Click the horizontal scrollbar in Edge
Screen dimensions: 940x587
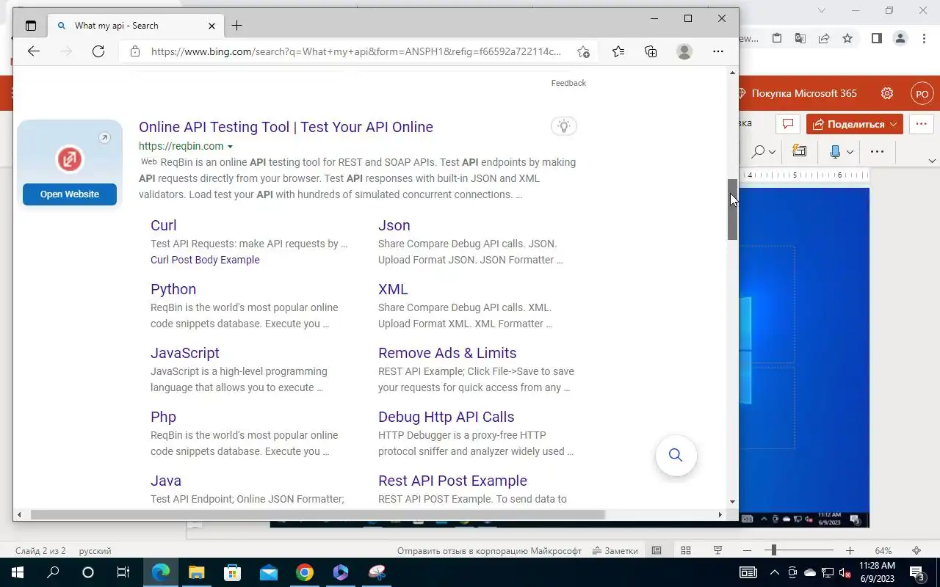(317, 515)
